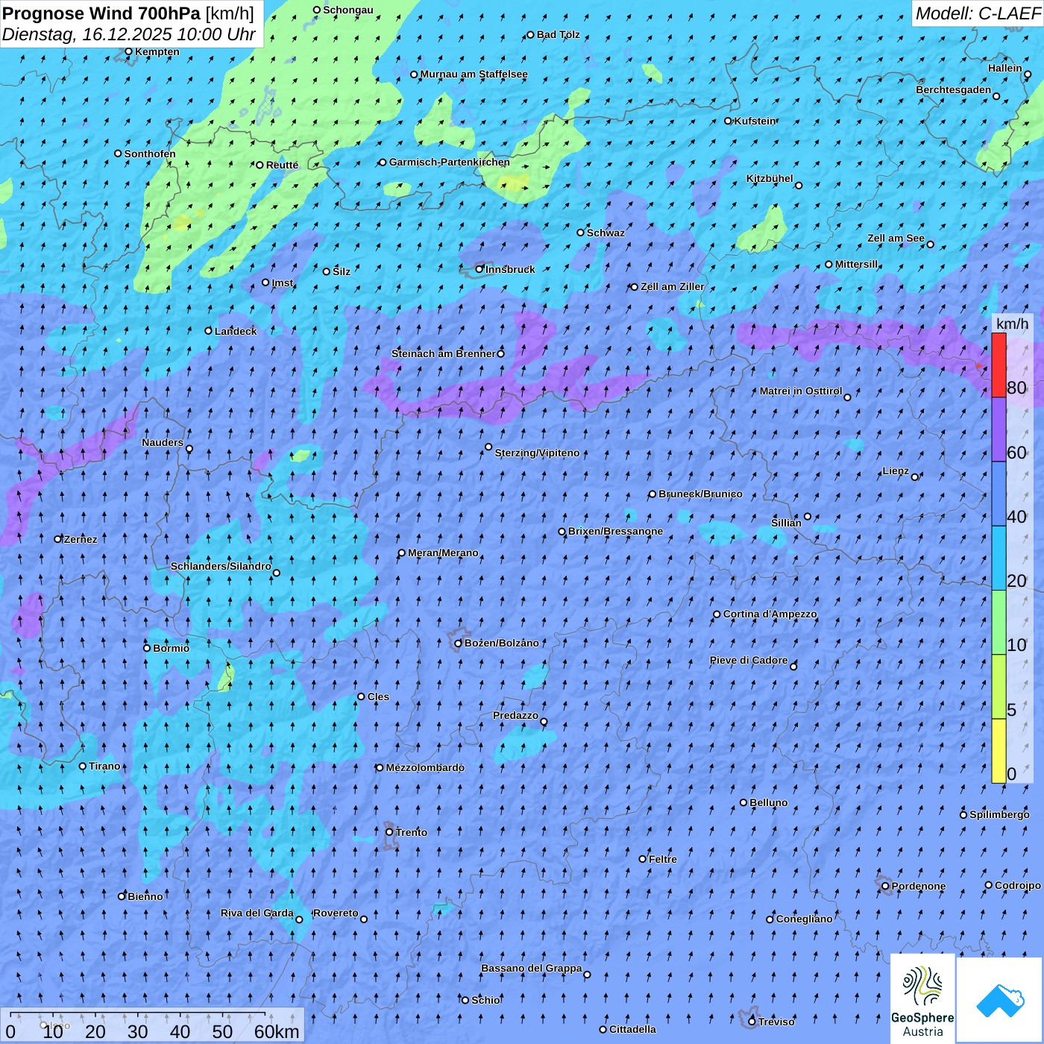Click the 'Murnau am Staffelsee' label

tap(474, 74)
